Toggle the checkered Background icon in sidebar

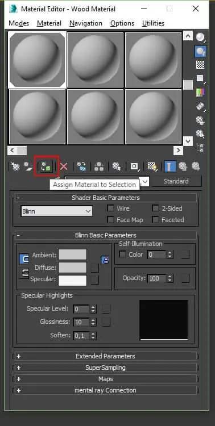coord(200,65)
